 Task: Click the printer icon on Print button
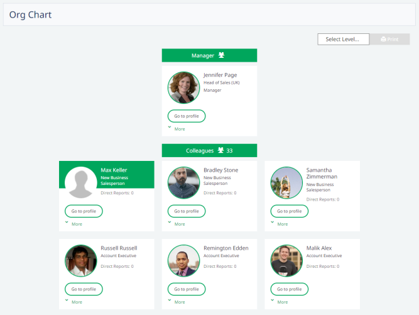tap(383, 39)
